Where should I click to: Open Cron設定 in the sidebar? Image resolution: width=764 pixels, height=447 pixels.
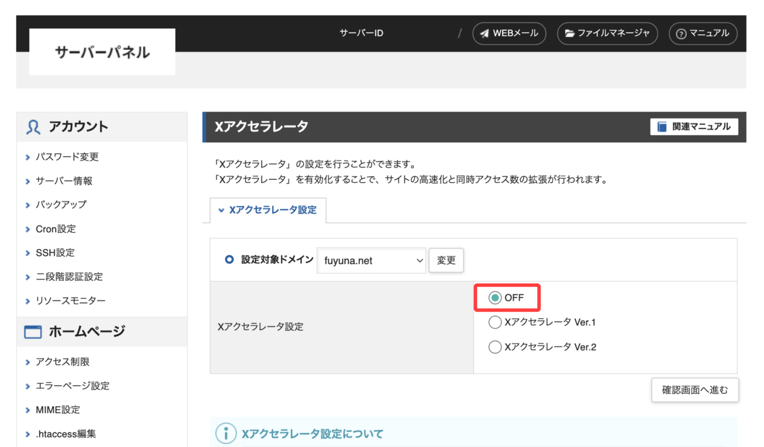pos(56,229)
